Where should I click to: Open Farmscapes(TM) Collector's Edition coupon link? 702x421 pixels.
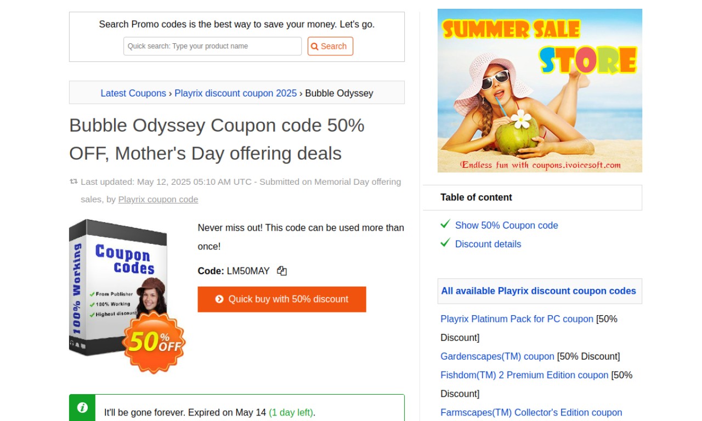click(x=531, y=412)
